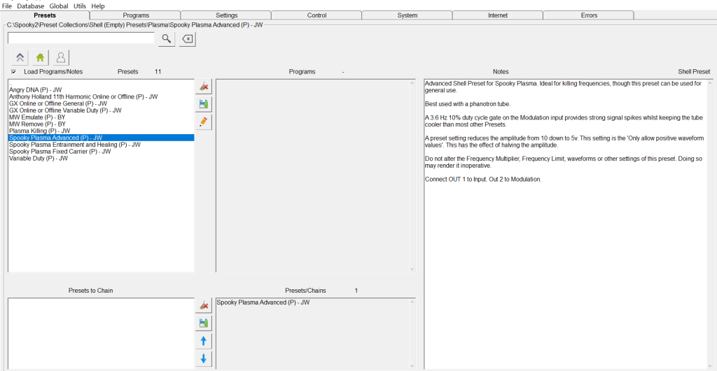
Task: Move chain preset up with blue arrow
Action: [x=204, y=341]
